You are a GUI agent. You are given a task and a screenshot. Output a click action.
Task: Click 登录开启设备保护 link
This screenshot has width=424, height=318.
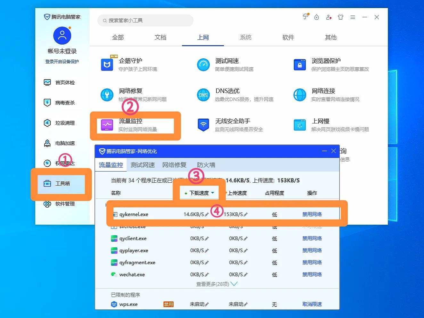coord(62,62)
